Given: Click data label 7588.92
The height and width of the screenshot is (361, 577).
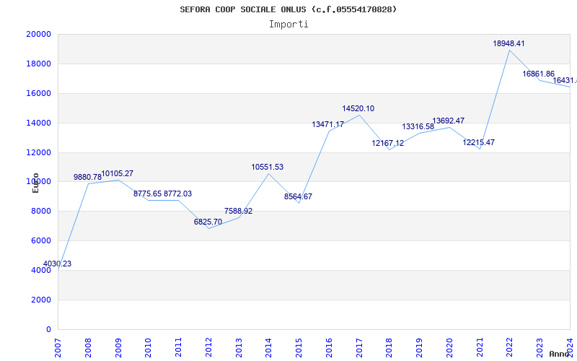Looking at the screenshot, I should 239,211.
